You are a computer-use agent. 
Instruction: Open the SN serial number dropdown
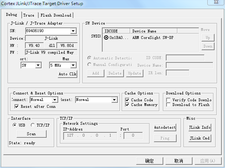pyautogui.click(x=73, y=31)
